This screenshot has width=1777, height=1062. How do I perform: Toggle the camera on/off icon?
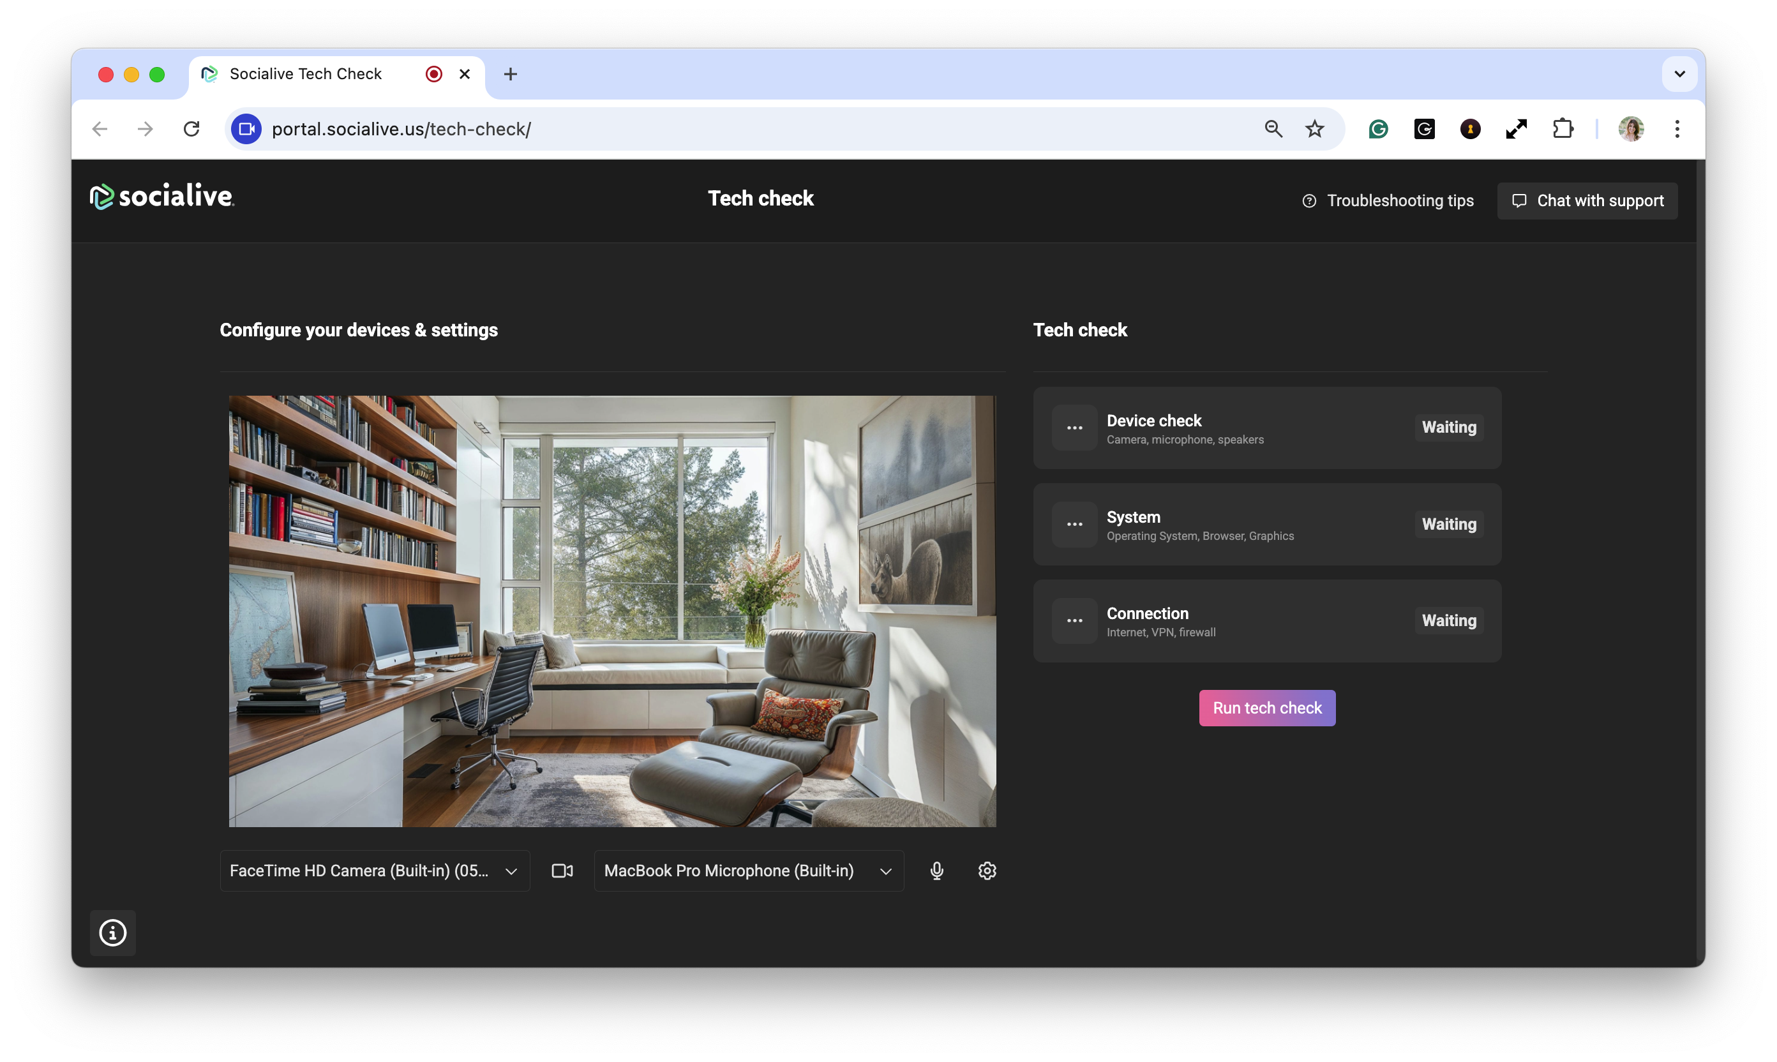(562, 871)
